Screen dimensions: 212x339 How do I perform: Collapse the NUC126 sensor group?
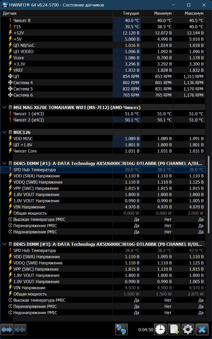4,132
